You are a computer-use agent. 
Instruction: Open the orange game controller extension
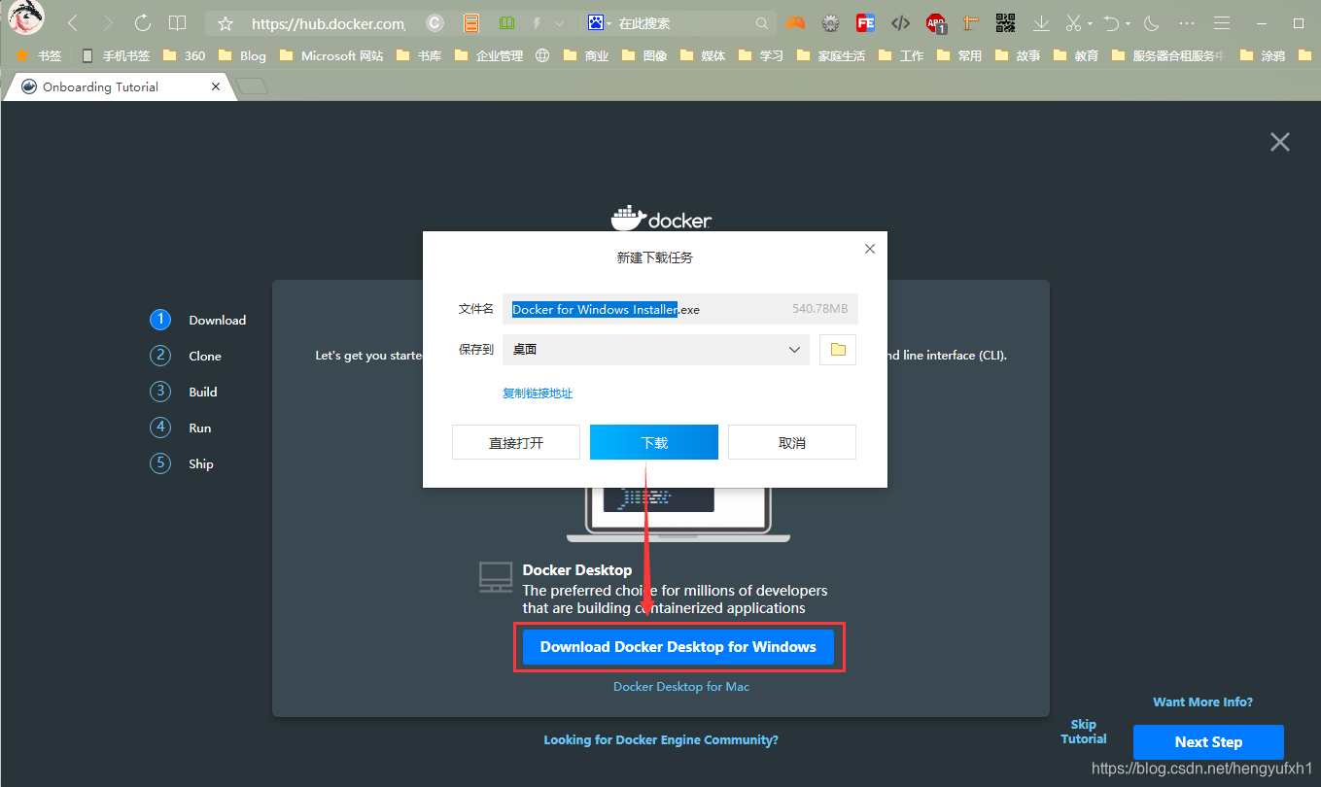point(795,23)
